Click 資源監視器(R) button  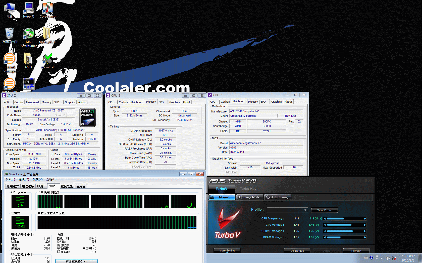(x=76, y=261)
